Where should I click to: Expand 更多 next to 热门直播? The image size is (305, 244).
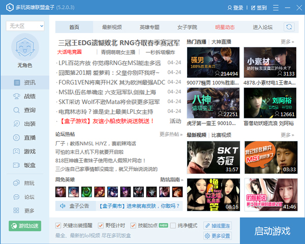[x=287, y=42]
